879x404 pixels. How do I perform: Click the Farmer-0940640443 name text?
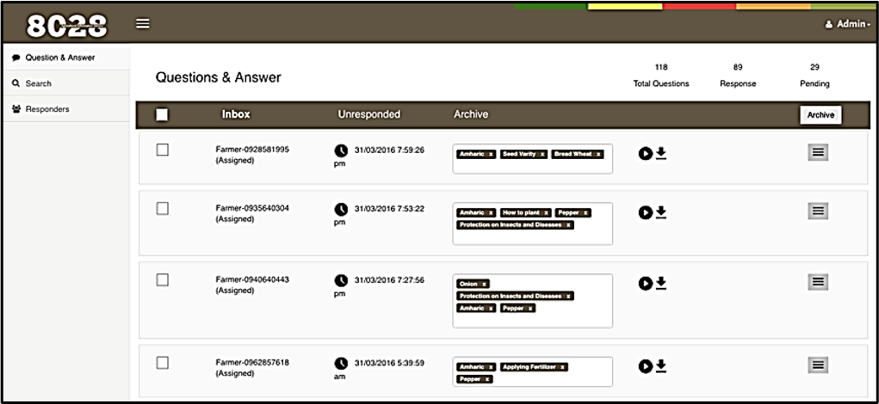(252, 279)
